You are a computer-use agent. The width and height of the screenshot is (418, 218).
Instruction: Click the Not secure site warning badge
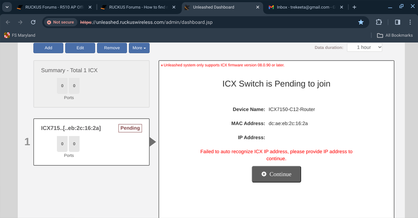point(60,22)
